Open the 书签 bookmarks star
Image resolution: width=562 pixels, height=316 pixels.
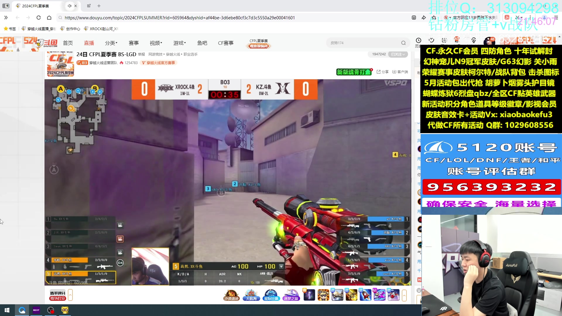click(x=10, y=29)
